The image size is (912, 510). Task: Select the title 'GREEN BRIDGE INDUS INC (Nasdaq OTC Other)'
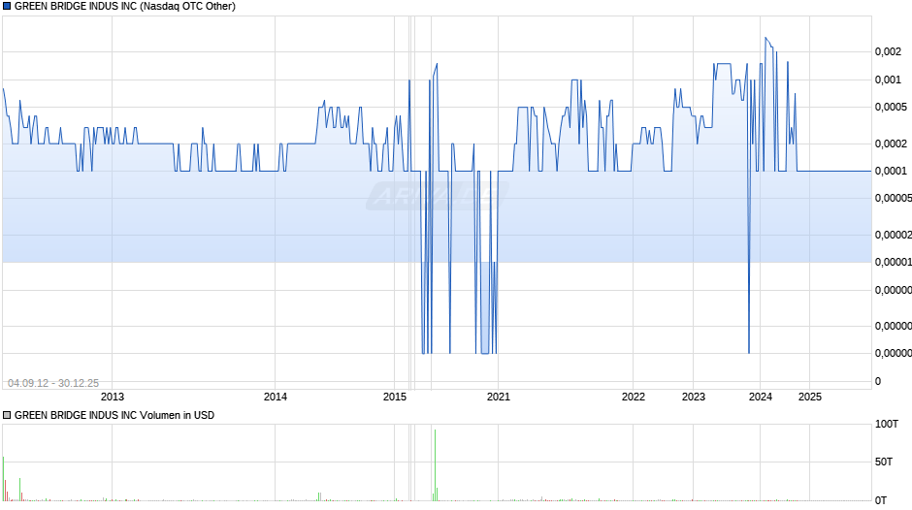125,7
